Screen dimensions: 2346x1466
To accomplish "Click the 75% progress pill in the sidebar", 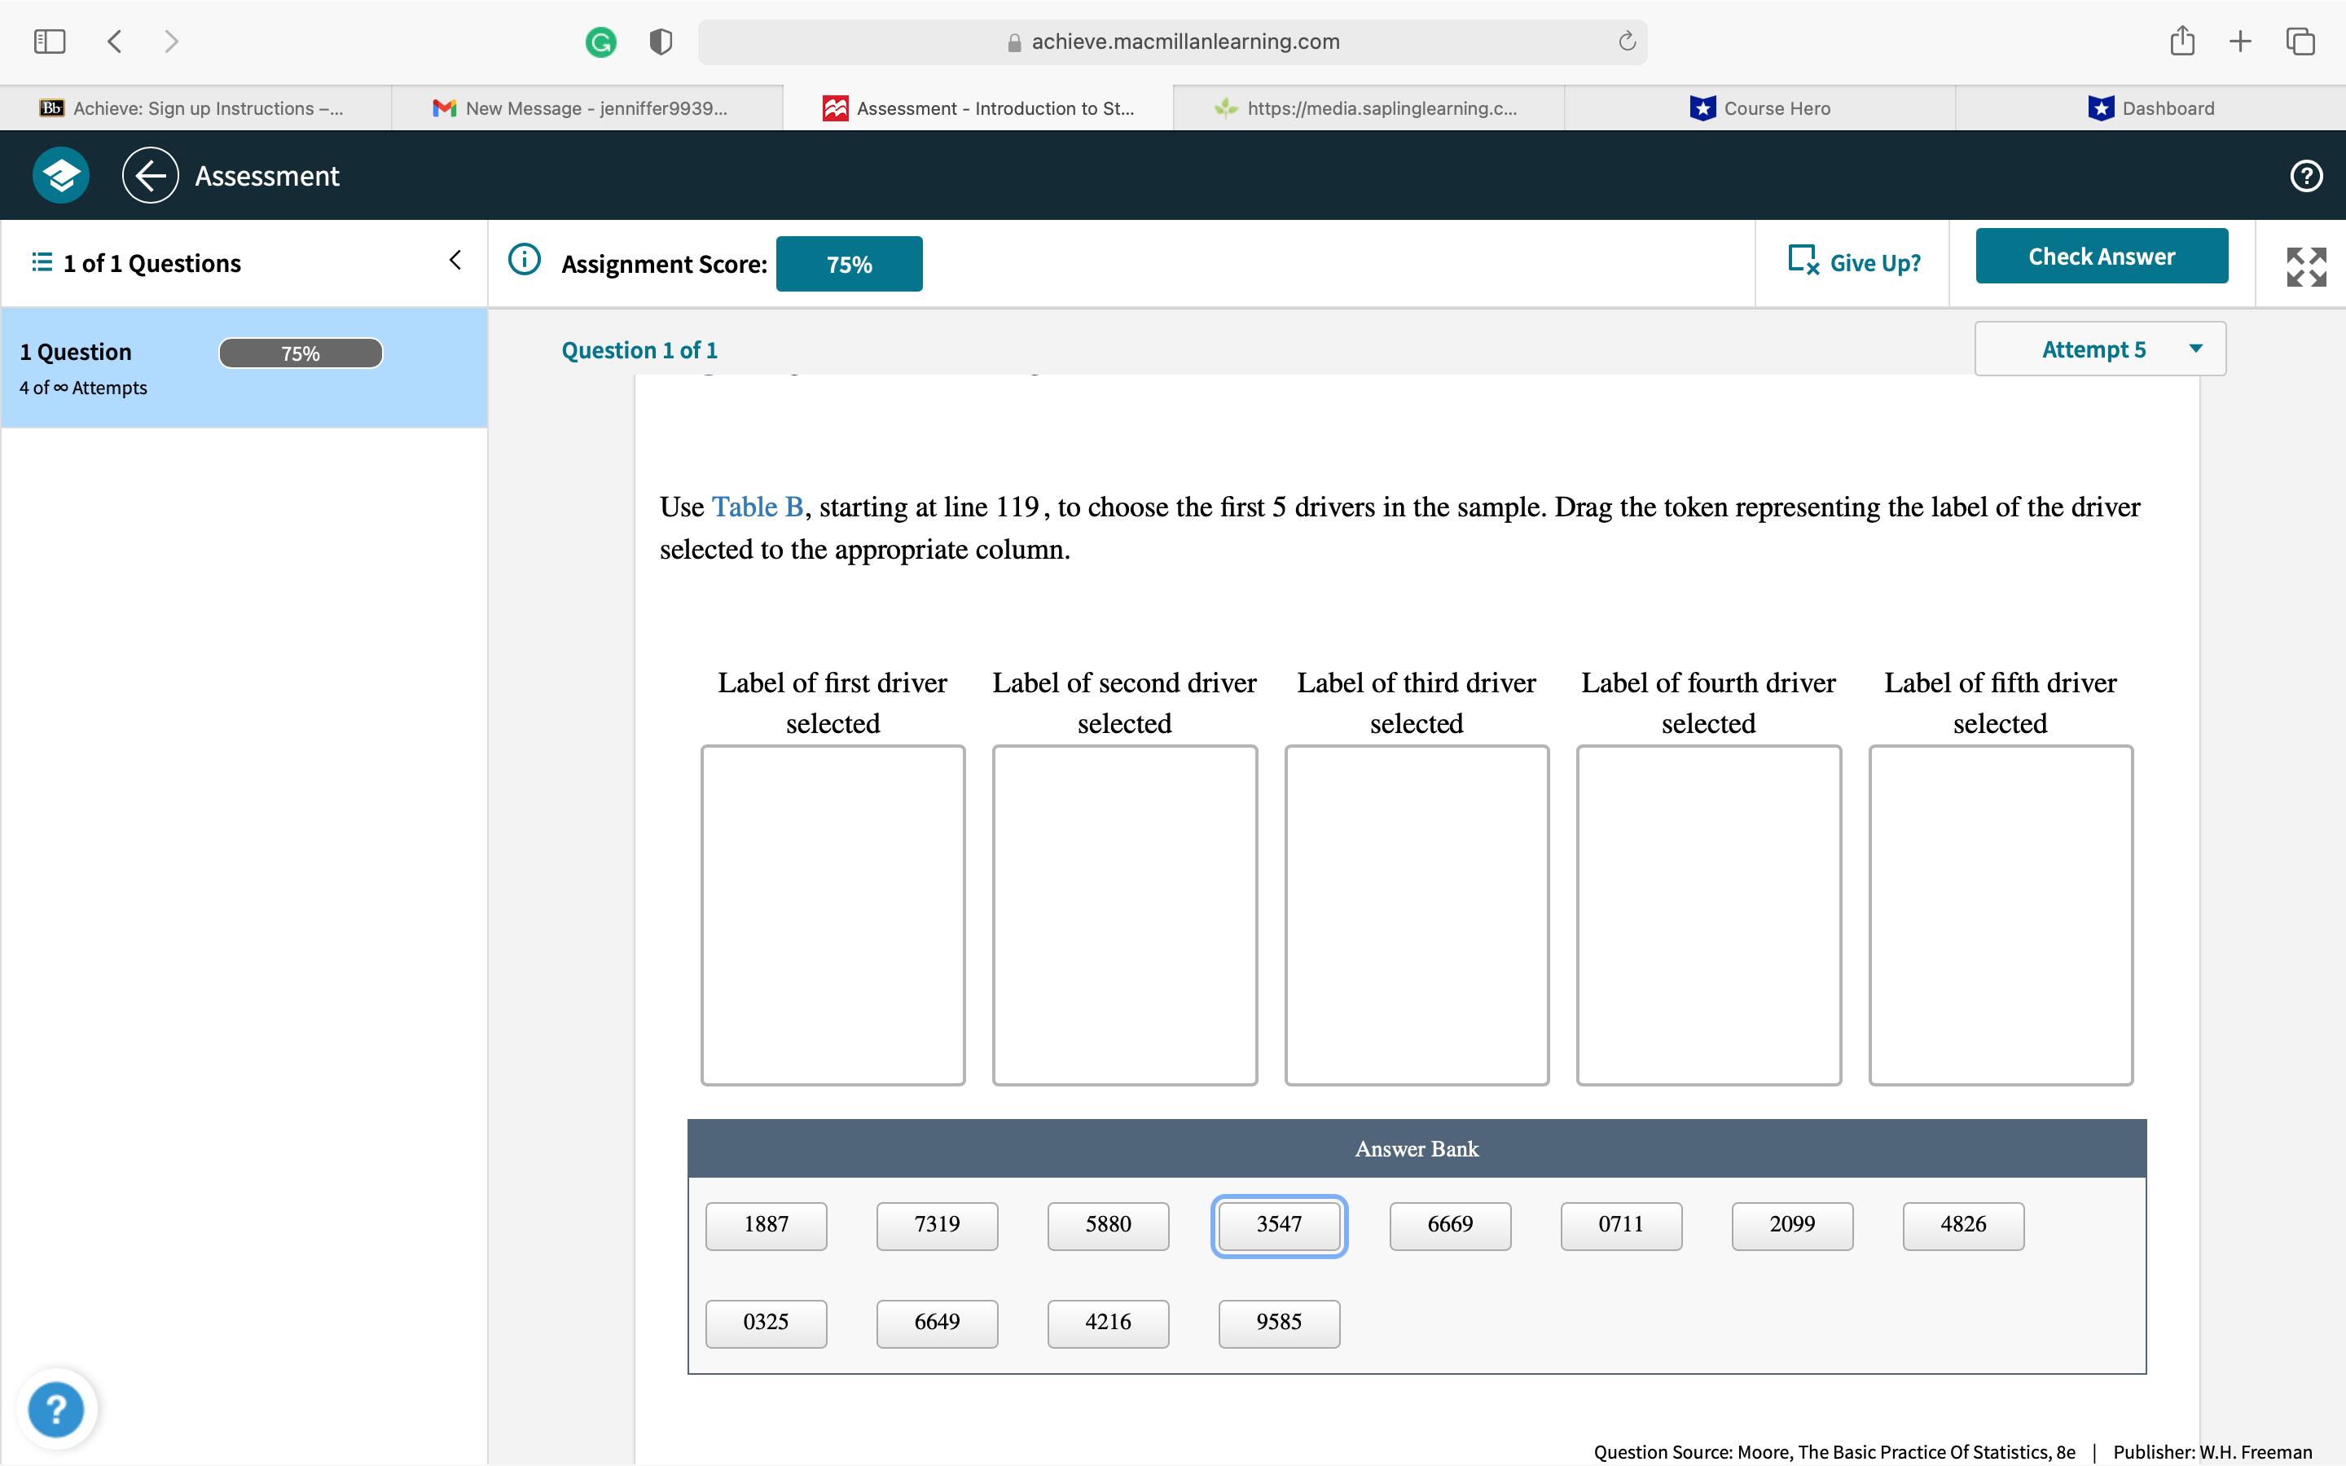I will point(301,352).
